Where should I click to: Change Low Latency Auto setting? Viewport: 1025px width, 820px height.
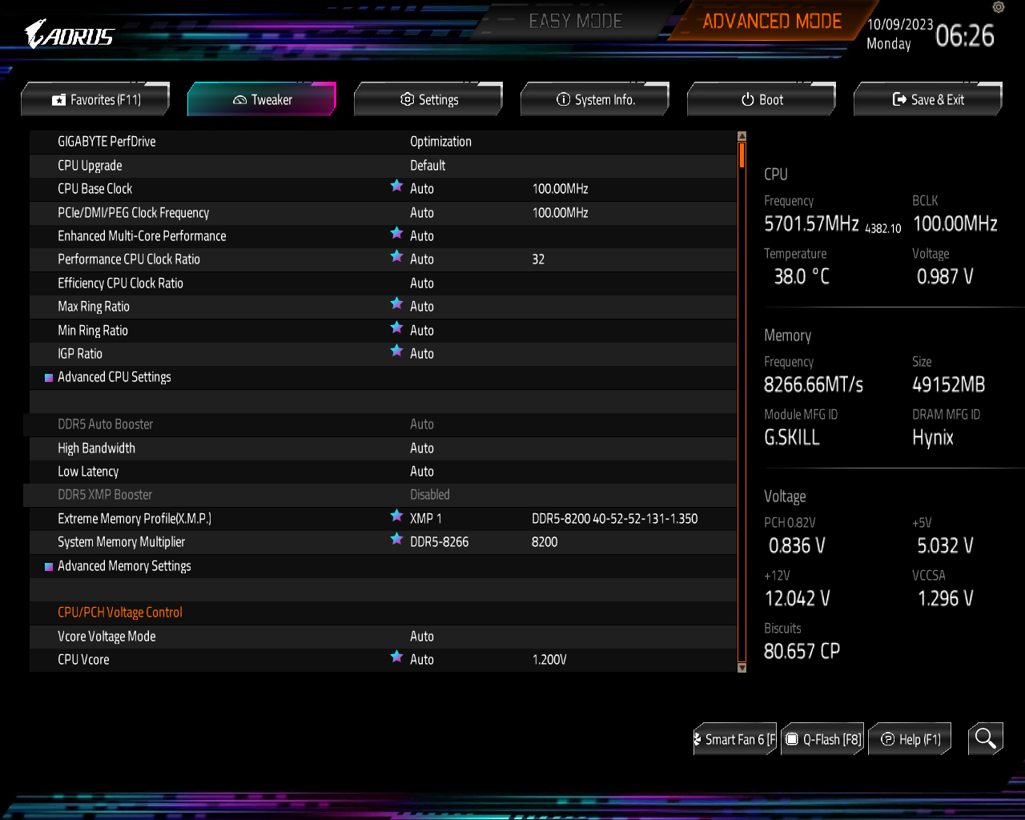tap(422, 472)
